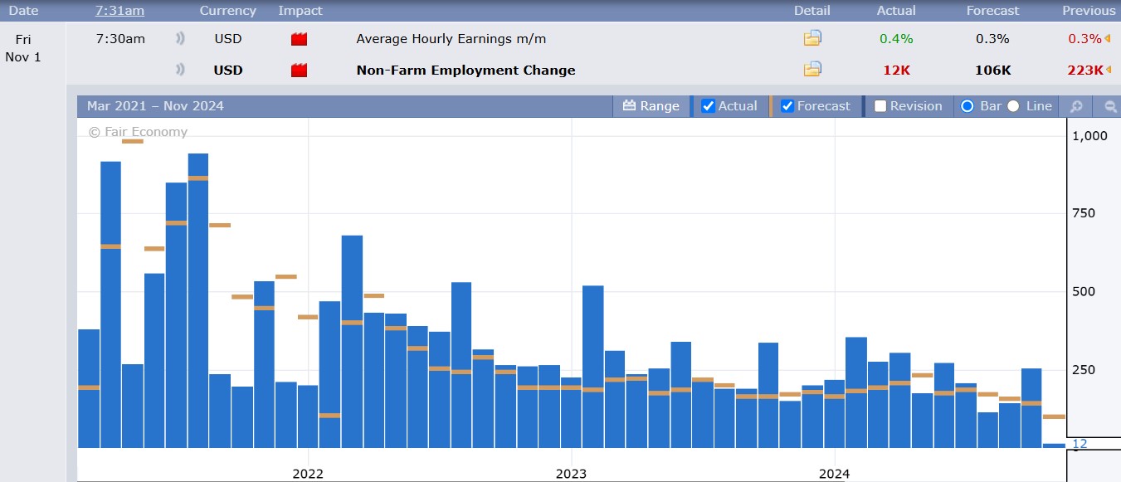Open the detail folder icon for Average Hourly Earnings
Screen dimensions: 1121x482
click(812, 38)
